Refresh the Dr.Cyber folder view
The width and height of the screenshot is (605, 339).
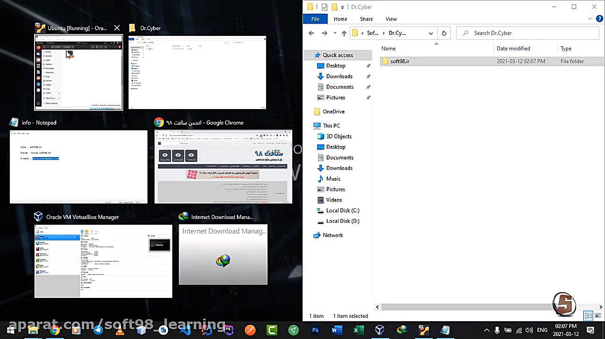pos(444,33)
